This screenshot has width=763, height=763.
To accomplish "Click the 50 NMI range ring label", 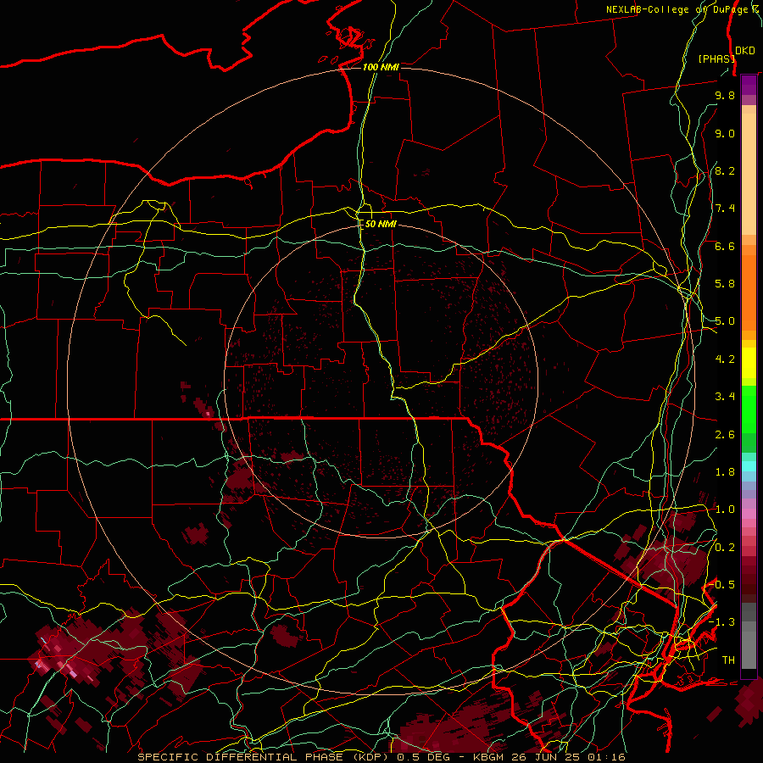I will pos(381,224).
